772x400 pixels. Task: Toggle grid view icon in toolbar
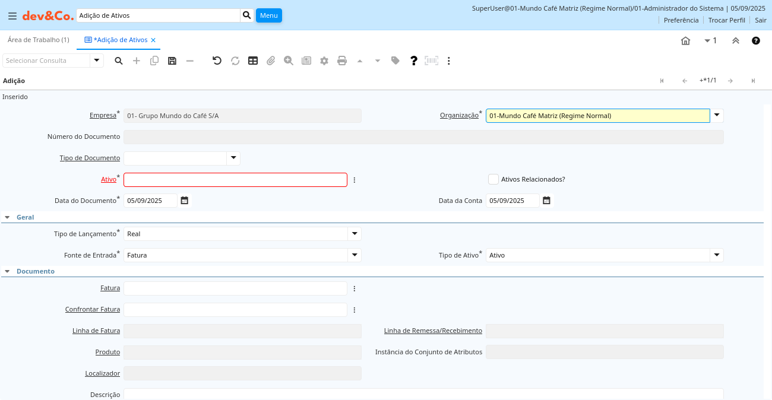point(253,61)
